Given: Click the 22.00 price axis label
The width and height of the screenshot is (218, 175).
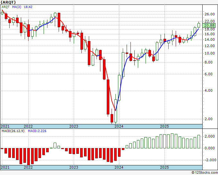Looking at the screenshot, I should [x=210, y=21].
